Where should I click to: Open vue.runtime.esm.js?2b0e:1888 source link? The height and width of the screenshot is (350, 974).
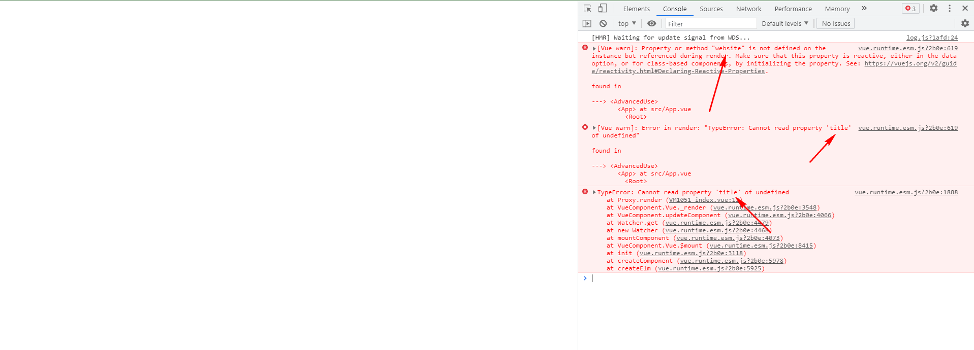click(906, 192)
